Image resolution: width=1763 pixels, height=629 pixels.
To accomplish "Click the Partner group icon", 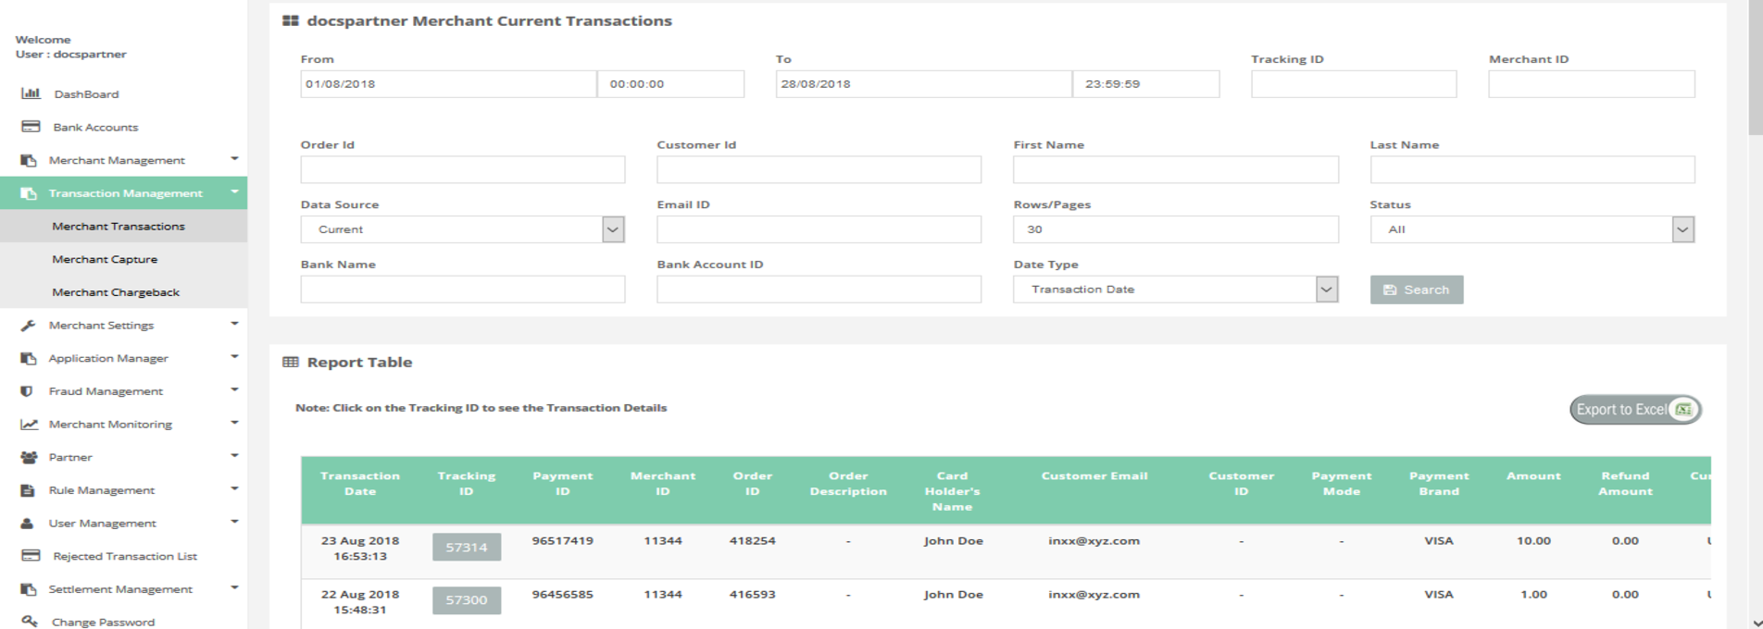I will tap(30, 457).
